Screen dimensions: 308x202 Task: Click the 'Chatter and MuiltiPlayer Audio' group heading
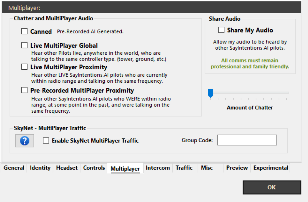tap(53, 18)
